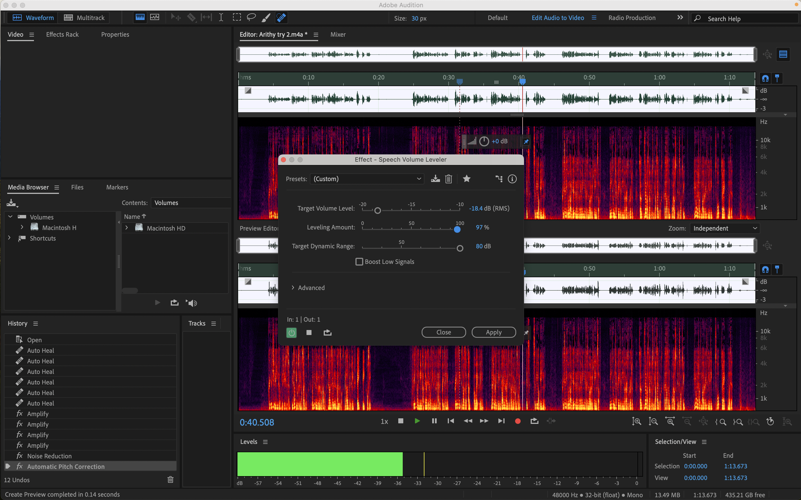801x500 pixels.
Task: Select the Default workspace
Action: tap(498, 18)
